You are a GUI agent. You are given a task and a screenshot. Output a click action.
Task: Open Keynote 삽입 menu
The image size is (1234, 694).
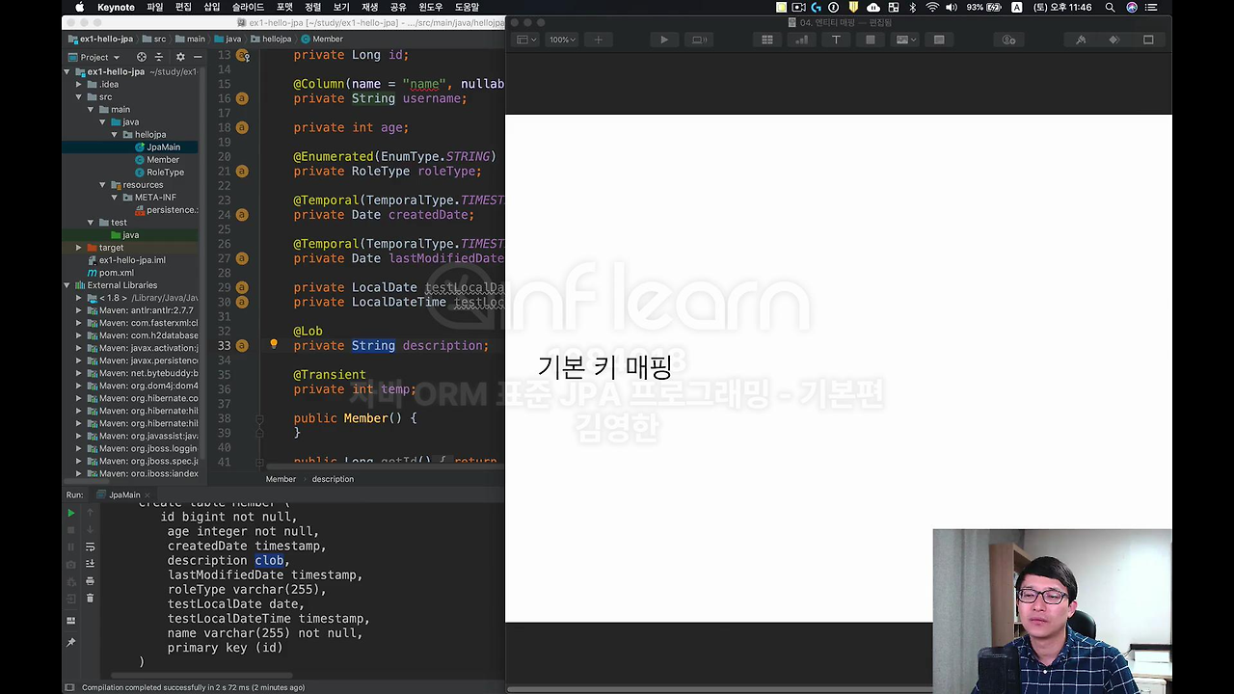click(x=212, y=7)
